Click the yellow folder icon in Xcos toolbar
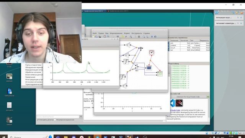 pos(122,37)
